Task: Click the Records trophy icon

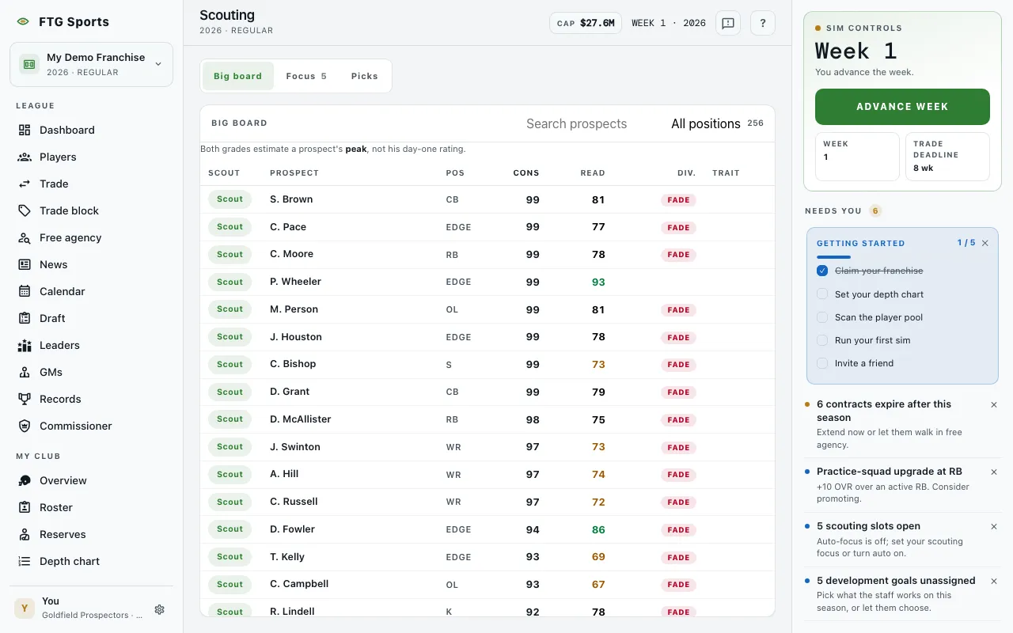Action: (x=25, y=399)
